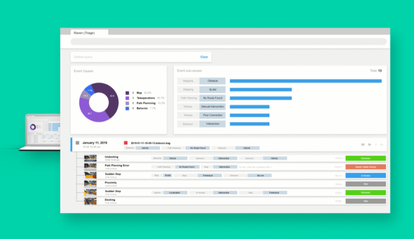The image size is (414, 239).
Task: Click the browser address bar
Action: (x=223, y=42)
